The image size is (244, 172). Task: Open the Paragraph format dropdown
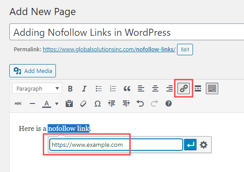pos(37,88)
